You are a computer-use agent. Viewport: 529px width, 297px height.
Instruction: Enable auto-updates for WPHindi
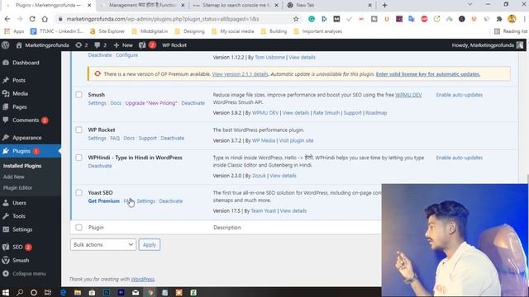click(460, 158)
